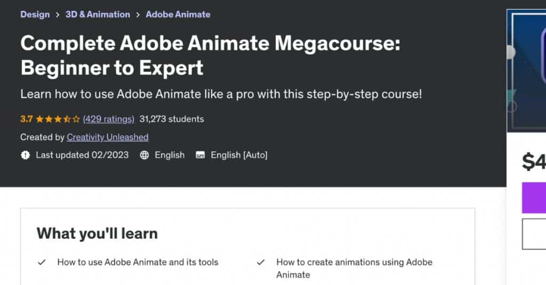Click the chevron right after Design
Image resolution: width=546 pixels, height=285 pixels.
pos(58,15)
